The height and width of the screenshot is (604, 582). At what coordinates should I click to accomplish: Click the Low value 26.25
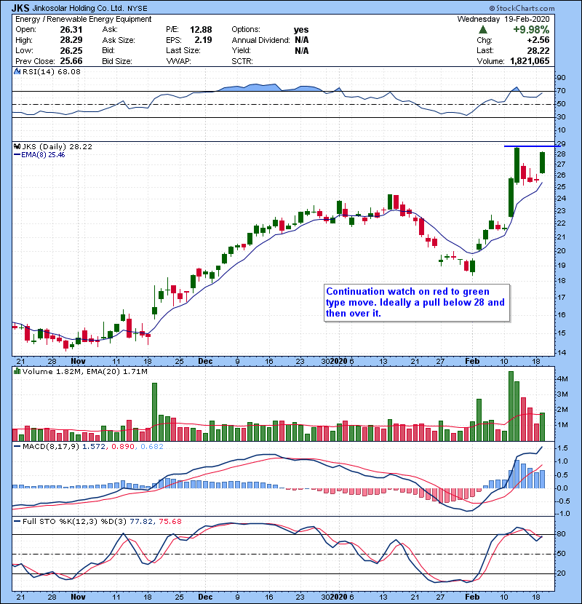point(71,50)
